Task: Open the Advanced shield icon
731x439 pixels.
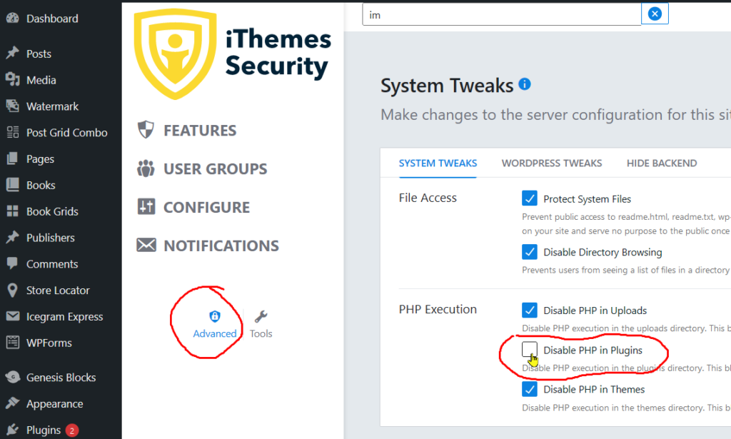Action: point(214,316)
